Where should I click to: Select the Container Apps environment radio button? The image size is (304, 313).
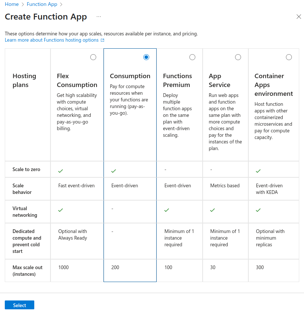[x=289, y=57]
